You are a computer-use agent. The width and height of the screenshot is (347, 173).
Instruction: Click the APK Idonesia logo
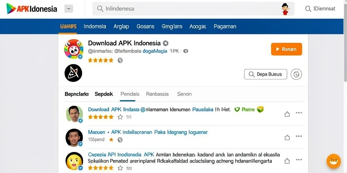point(32,9)
